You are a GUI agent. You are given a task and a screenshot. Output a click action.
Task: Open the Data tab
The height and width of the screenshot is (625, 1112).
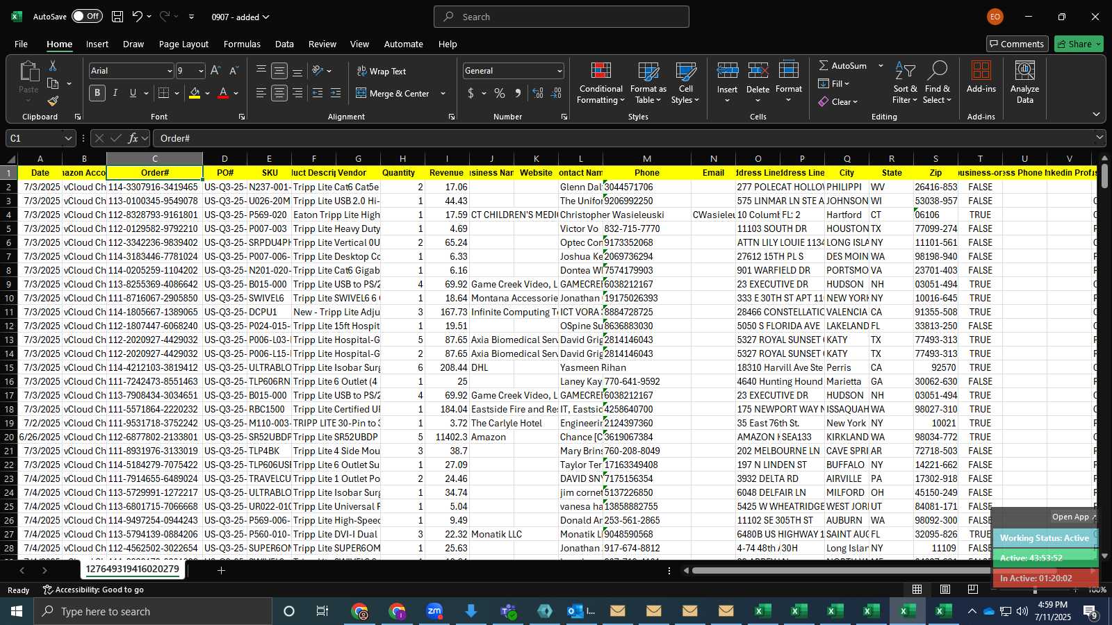pyautogui.click(x=284, y=44)
